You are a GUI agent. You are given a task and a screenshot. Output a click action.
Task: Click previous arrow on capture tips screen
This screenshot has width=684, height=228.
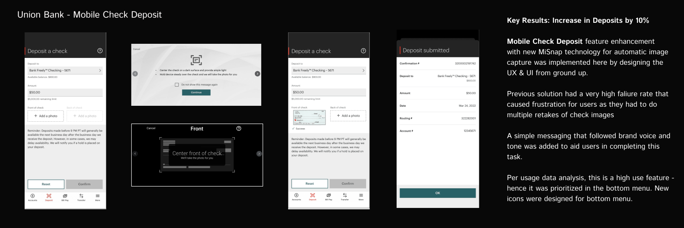tap(135, 73)
